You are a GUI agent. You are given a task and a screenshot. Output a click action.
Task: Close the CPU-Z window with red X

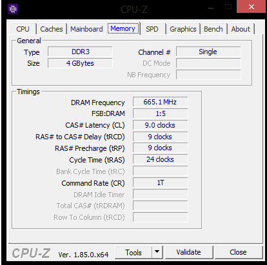(x=251, y=6)
